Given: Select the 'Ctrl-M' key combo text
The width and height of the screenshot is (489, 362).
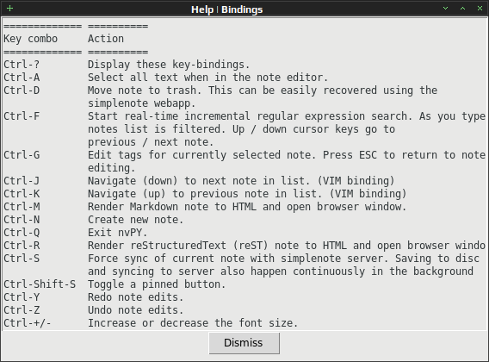Looking at the screenshot, I should pyautogui.click(x=22, y=207).
